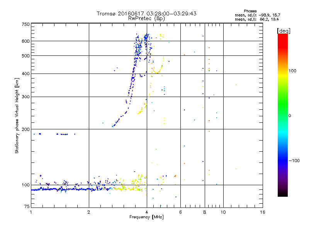The width and height of the screenshot is (309, 231).
Task: Click the x-axis tick label '4'
Action: tap(147, 212)
